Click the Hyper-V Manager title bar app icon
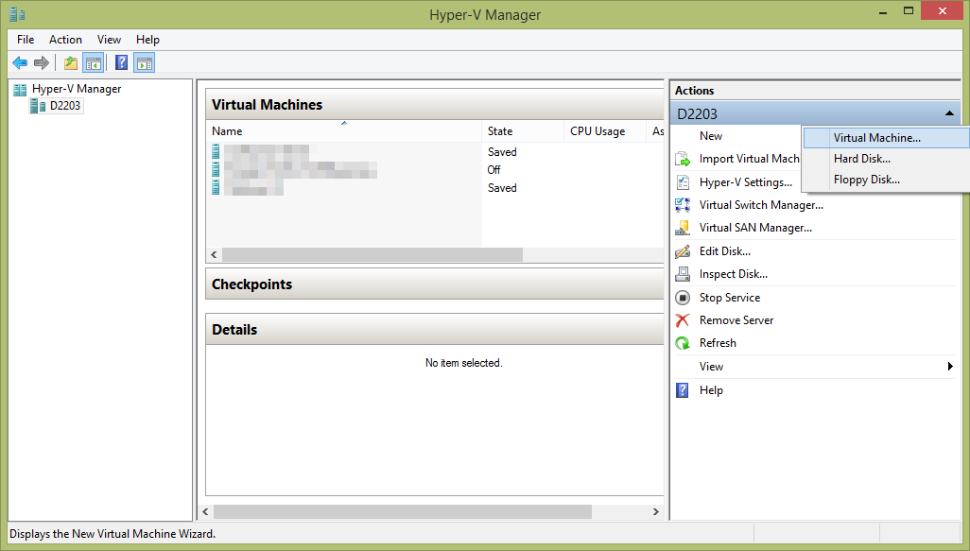Viewport: 970px width, 551px height. pyautogui.click(x=17, y=13)
